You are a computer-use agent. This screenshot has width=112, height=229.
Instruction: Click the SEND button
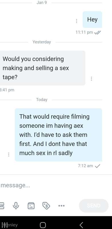click(94, 206)
